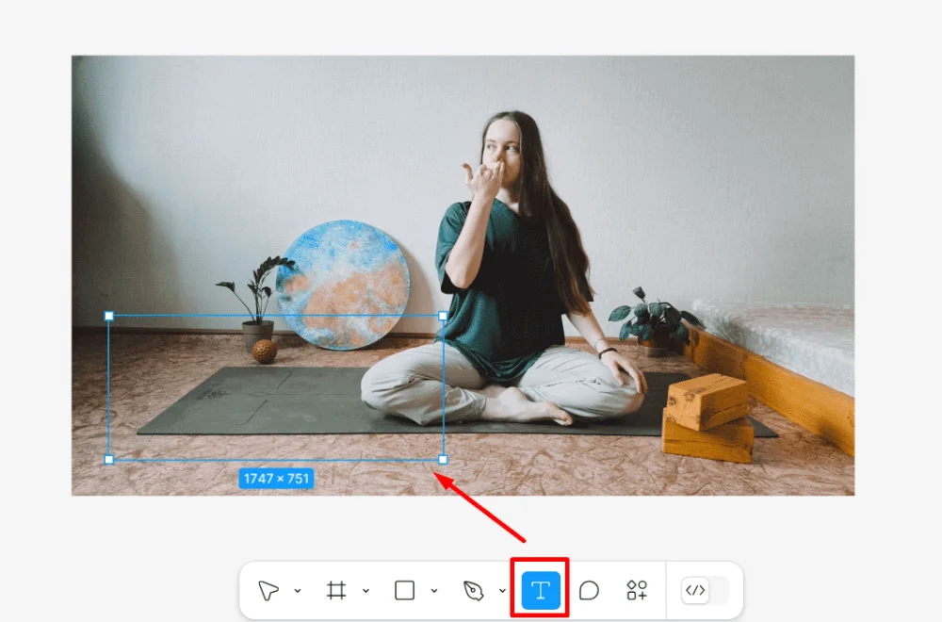Select the Text tool
This screenshot has width=942, height=622.
pos(541,591)
